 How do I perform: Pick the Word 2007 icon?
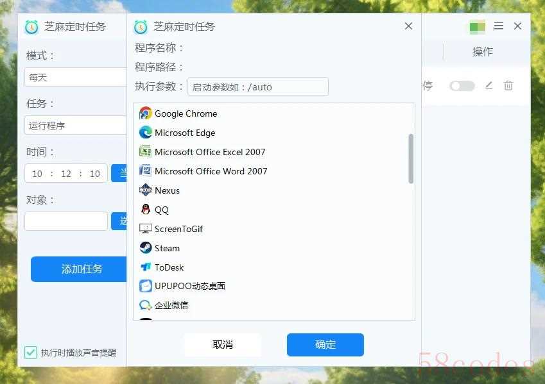pyautogui.click(x=145, y=171)
